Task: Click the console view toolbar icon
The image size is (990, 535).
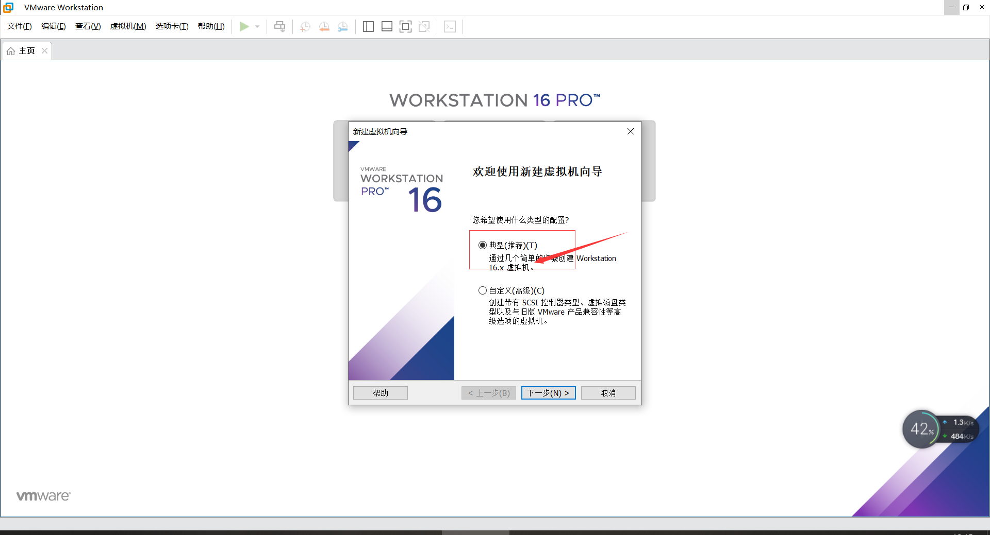Action: pyautogui.click(x=450, y=27)
